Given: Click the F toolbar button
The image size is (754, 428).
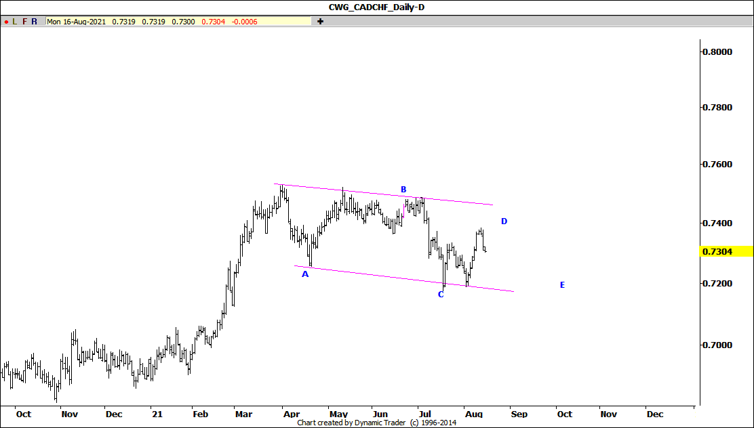Looking at the screenshot, I should coord(24,22).
